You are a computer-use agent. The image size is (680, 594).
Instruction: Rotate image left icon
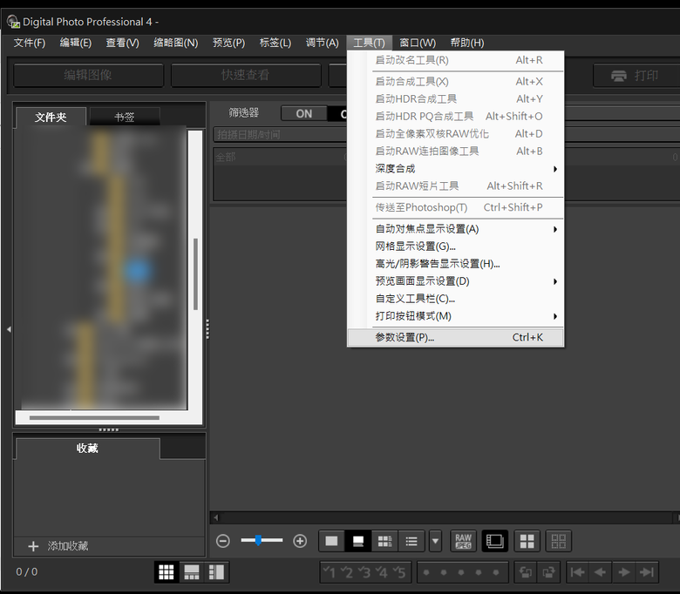(526, 572)
